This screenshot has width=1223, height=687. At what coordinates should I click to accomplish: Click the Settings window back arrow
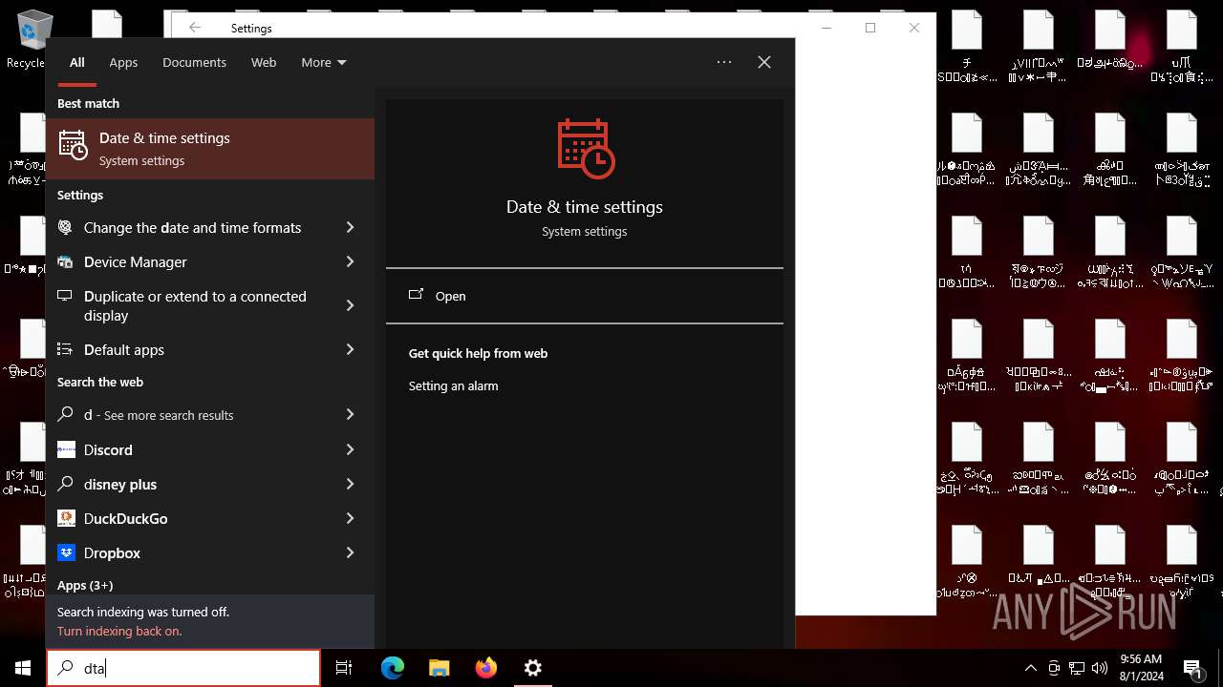(x=195, y=28)
